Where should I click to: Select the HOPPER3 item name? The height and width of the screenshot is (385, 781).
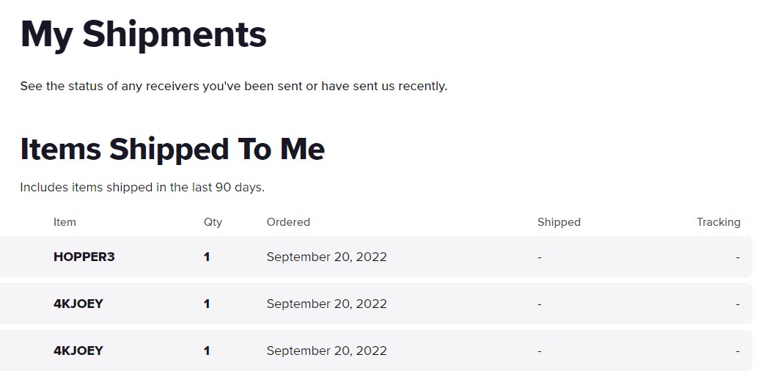coord(84,257)
